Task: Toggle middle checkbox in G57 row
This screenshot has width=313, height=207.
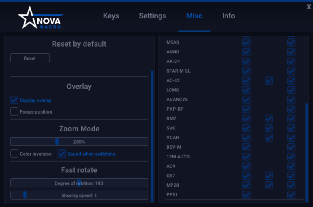Action: 269,176
